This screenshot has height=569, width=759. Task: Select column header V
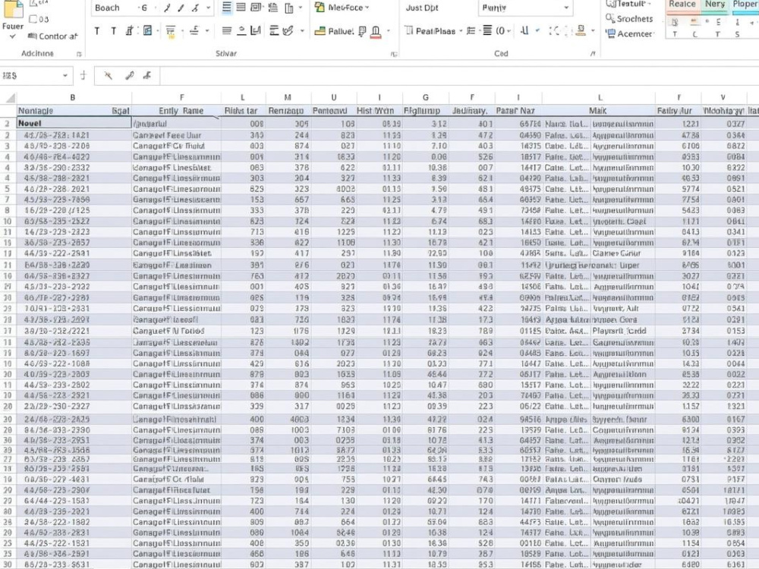coord(723,98)
